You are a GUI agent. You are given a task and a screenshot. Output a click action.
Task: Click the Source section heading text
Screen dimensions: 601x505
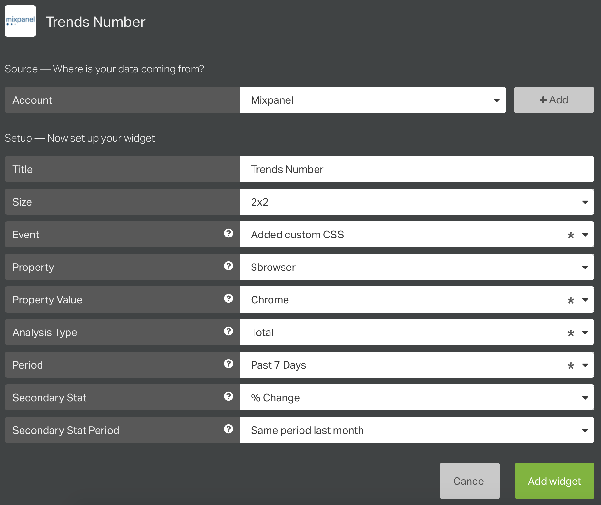104,69
